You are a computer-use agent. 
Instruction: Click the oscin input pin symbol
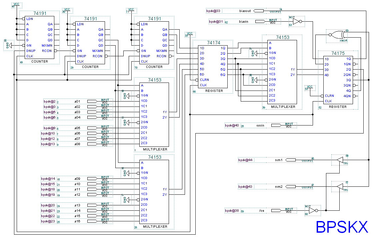click(x=276, y=125)
